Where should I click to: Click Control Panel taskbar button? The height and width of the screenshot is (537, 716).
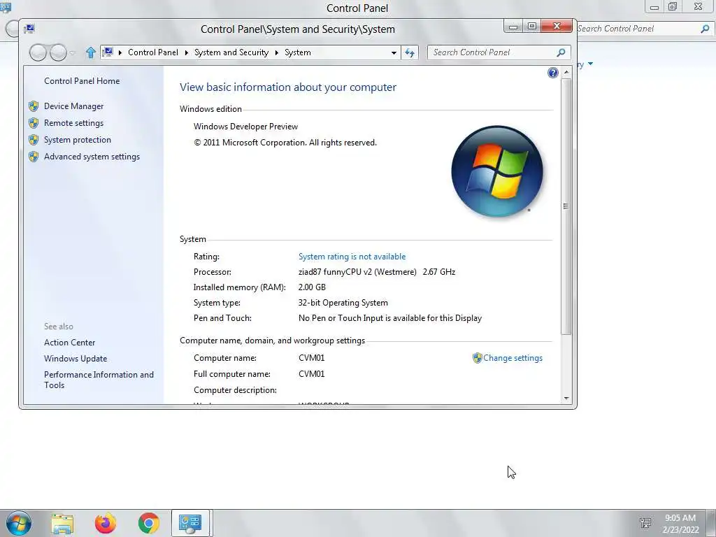[x=190, y=523]
